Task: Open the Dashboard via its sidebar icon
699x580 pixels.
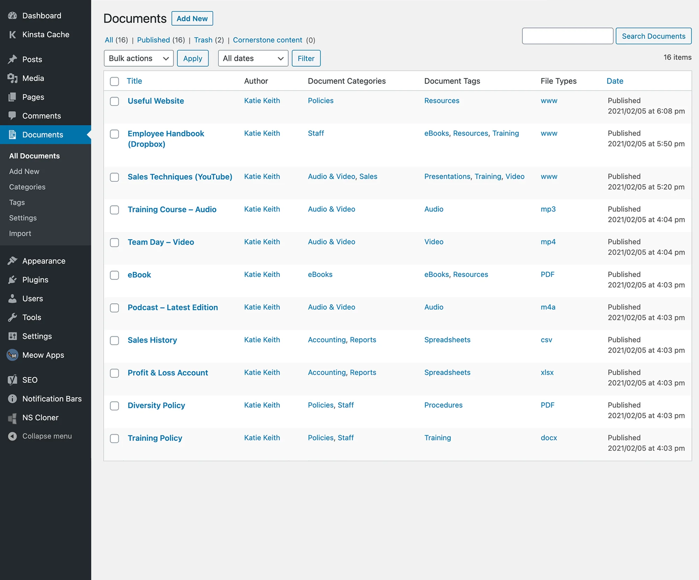Action: pos(13,15)
